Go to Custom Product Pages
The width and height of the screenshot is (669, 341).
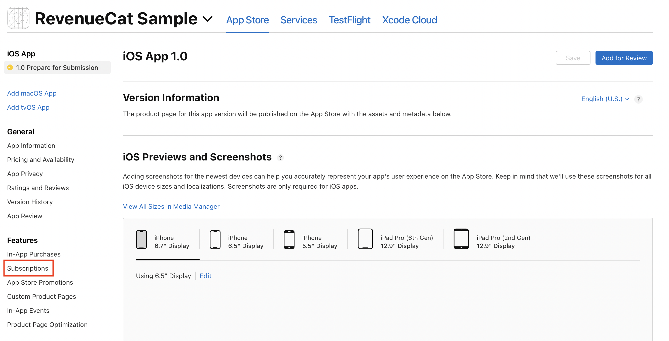(41, 296)
